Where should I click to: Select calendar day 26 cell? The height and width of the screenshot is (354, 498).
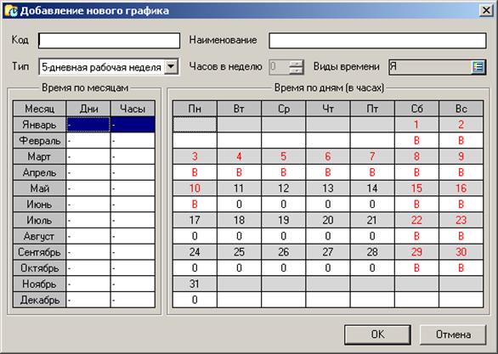[284, 252]
